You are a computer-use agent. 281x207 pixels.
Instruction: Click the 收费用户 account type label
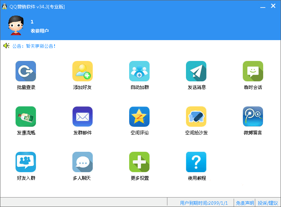click(x=40, y=31)
